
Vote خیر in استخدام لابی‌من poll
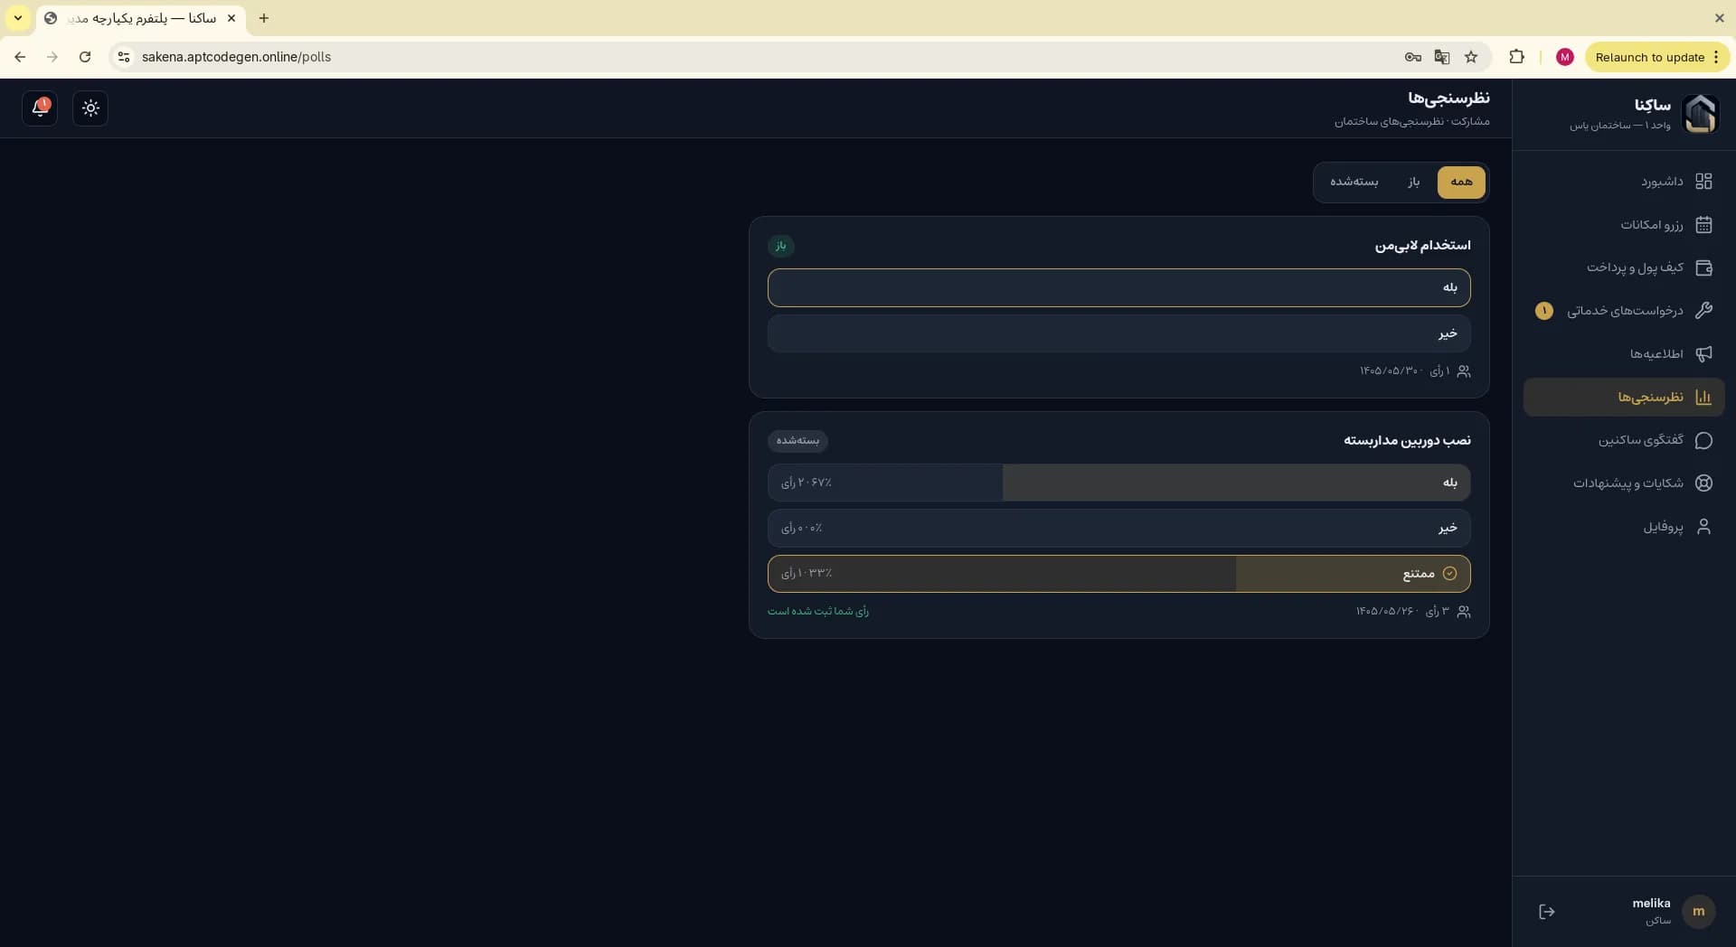(1119, 333)
